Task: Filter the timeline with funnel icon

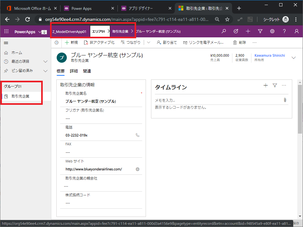Action: point(275,85)
